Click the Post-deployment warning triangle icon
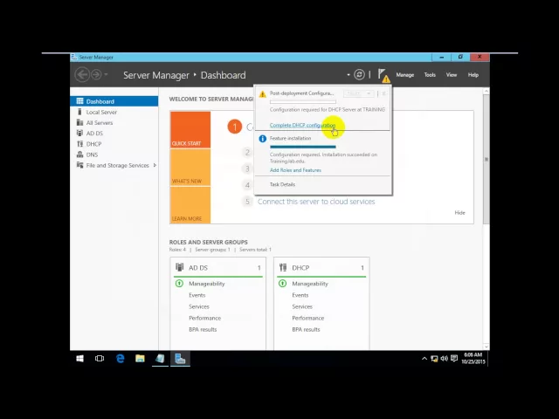 (x=262, y=94)
